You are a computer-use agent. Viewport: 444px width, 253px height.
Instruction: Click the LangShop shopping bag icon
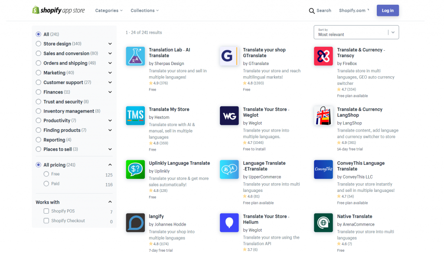323,116
